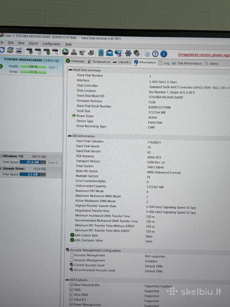Open the Configuration menu
The image size is (230, 307).
pos(52,44)
